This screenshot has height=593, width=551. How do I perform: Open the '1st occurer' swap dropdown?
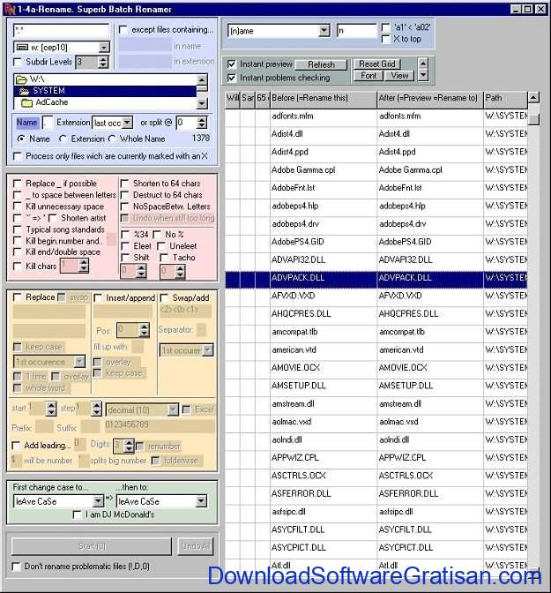coord(207,350)
